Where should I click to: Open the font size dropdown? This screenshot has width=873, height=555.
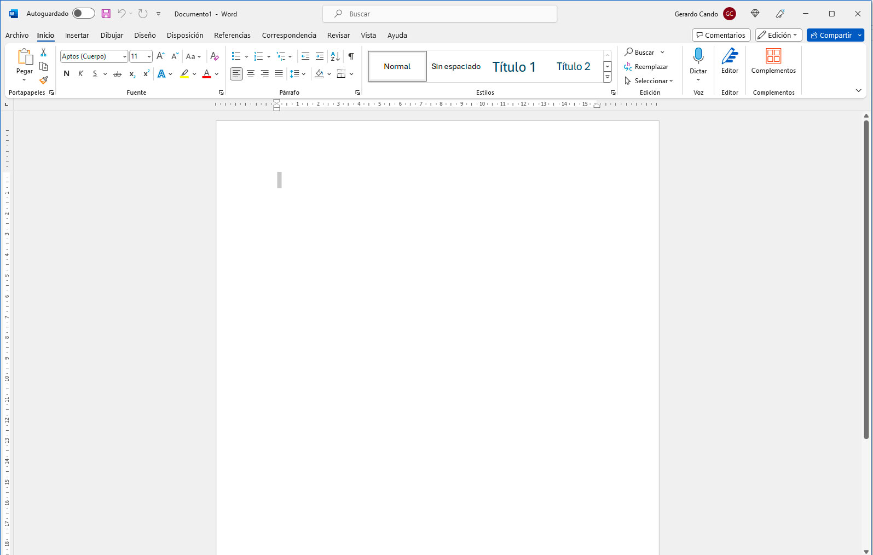[x=149, y=56]
